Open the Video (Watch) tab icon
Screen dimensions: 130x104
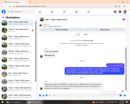pyautogui.click(x=64, y=12)
